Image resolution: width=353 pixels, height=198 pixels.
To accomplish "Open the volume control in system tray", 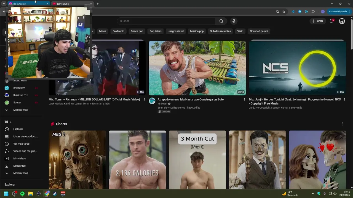I will click(x=335, y=194).
